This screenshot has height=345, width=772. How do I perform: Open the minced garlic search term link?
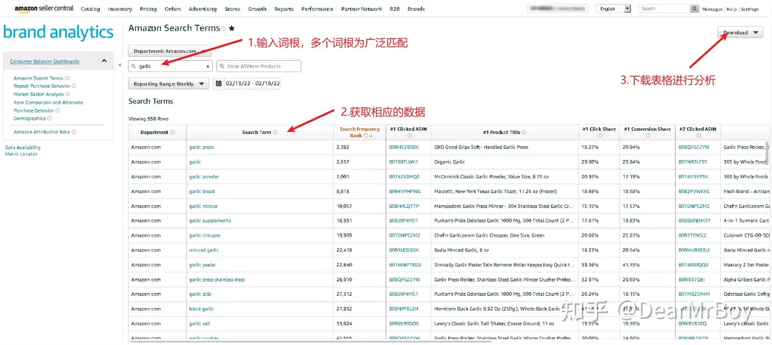(204, 250)
